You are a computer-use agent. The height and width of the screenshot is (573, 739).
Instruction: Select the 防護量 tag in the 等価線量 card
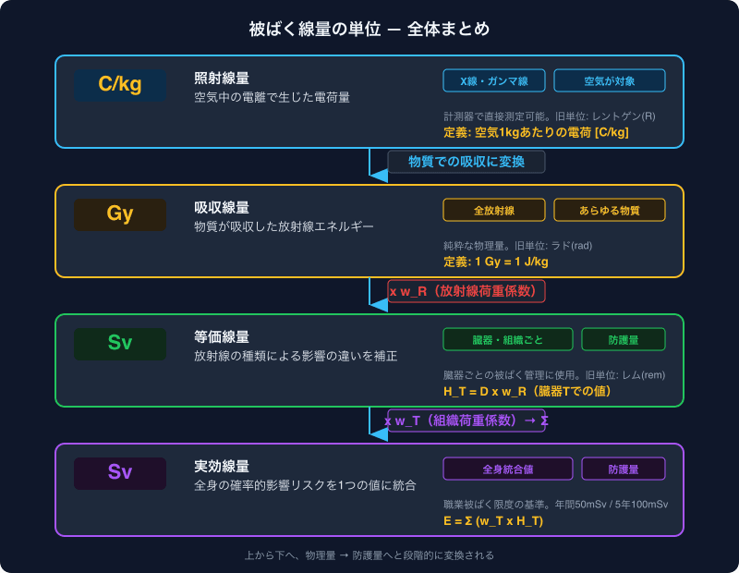point(623,339)
